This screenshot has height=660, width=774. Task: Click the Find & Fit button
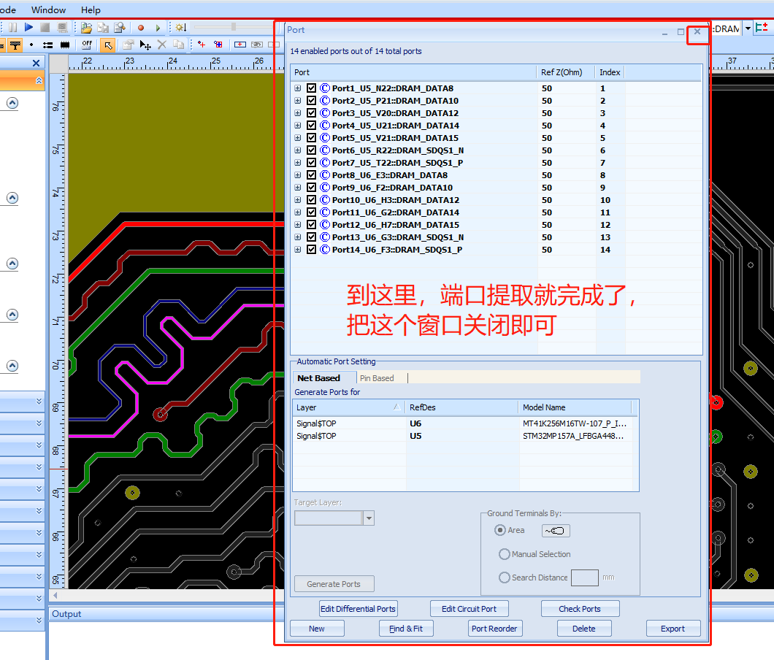pos(406,629)
